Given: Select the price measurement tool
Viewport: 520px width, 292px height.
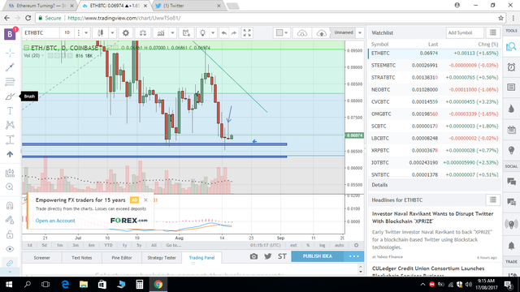Looking at the screenshot, I should pyautogui.click(x=10, y=140).
